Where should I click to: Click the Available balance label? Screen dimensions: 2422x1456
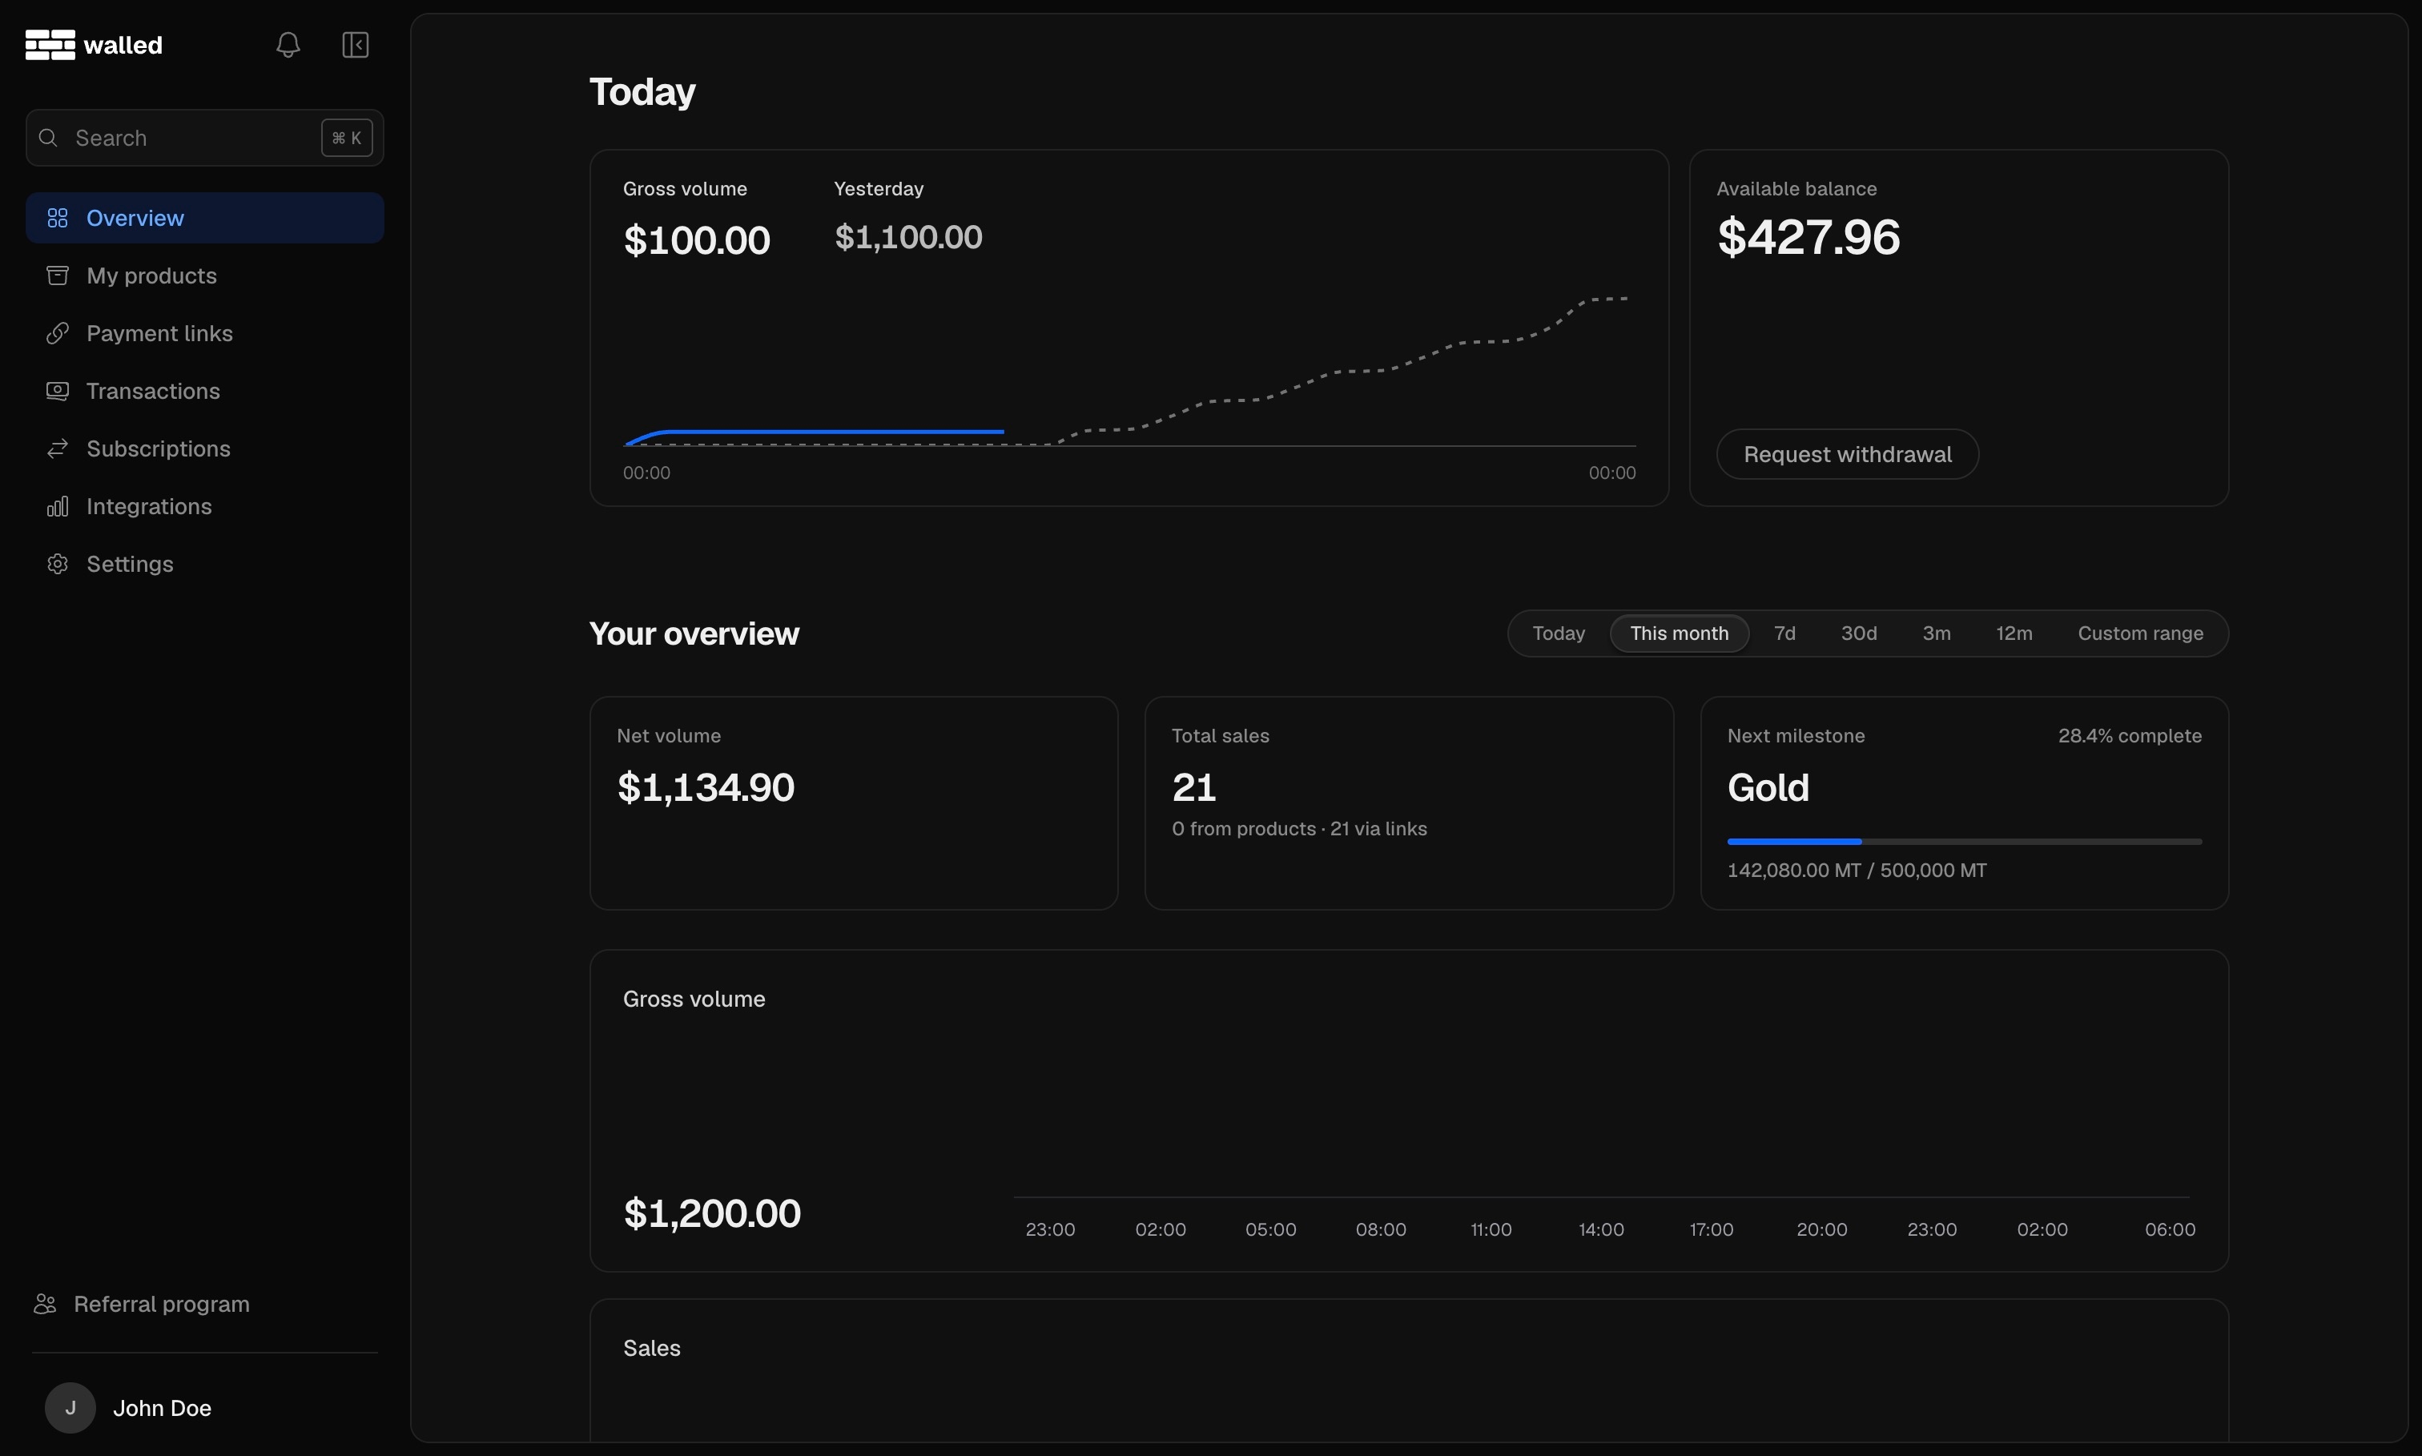click(1796, 188)
